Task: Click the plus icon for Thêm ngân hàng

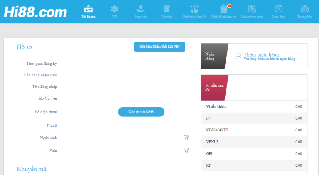Action: pyautogui.click(x=238, y=56)
